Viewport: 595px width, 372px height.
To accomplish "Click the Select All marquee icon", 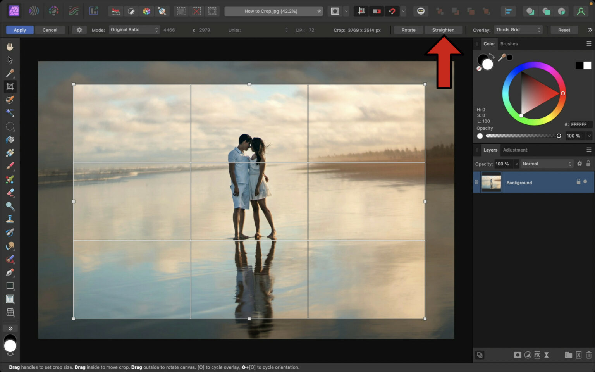I will click(x=181, y=11).
